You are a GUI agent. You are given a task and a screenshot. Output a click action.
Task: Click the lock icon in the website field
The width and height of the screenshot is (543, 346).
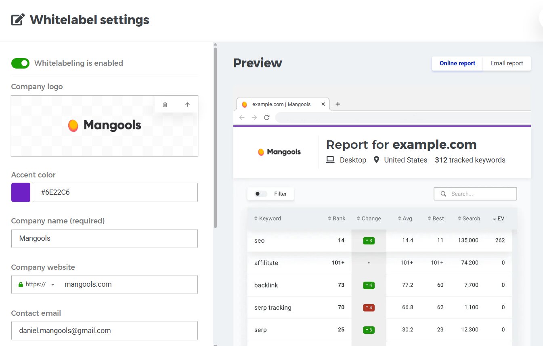click(x=20, y=284)
